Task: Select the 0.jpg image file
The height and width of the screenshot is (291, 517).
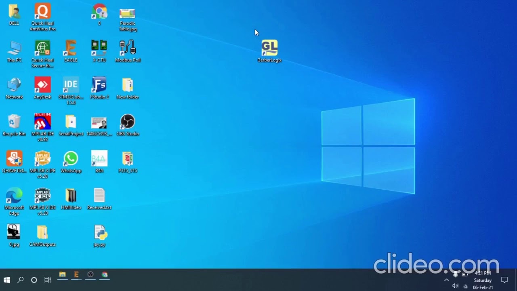Action: click(x=14, y=235)
